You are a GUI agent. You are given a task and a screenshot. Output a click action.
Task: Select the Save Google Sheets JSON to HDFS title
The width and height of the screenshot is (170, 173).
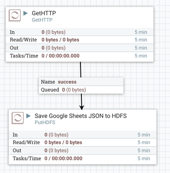[x=81, y=116]
